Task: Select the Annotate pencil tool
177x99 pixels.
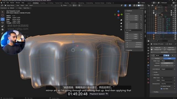Action: coord(2,34)
